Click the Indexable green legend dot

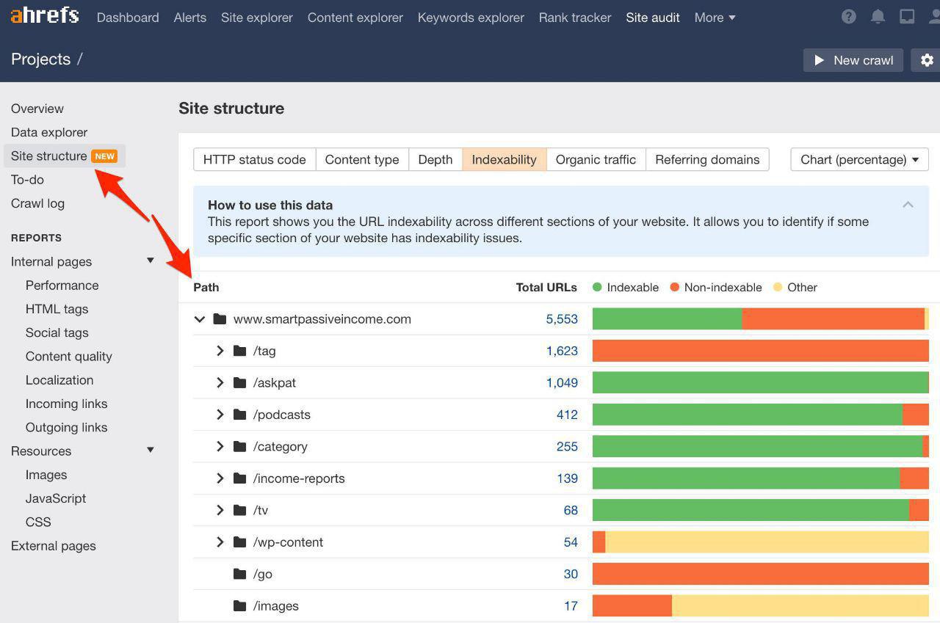click(x=597, y=287)
